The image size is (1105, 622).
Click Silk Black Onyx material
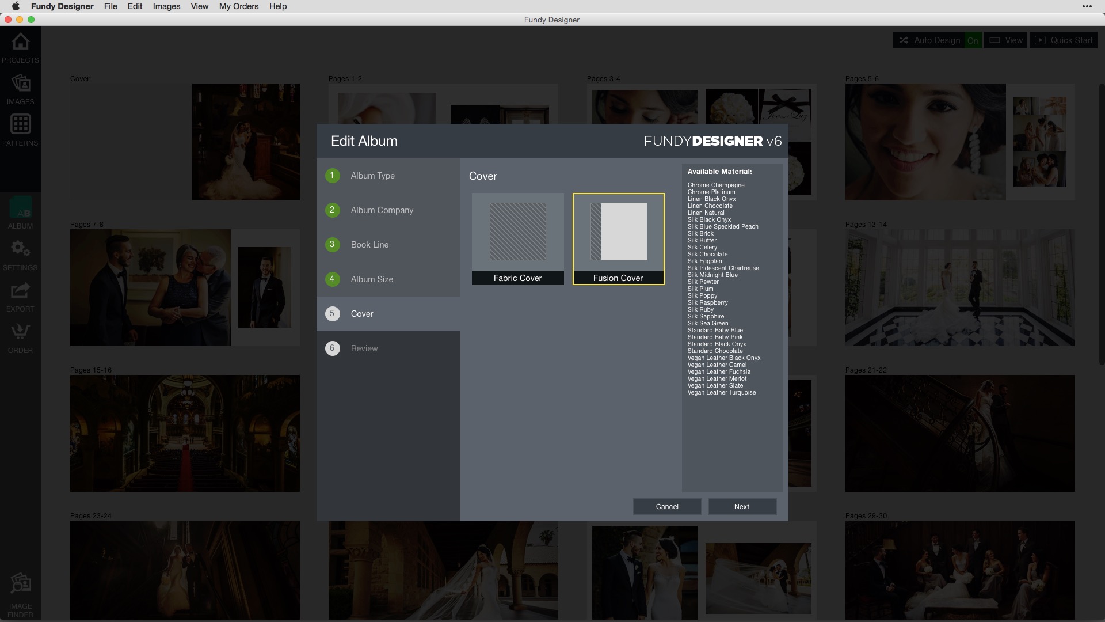click(x=709, y=219)
